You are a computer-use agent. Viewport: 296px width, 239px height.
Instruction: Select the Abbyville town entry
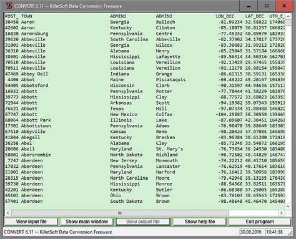(x=33, y=132)
